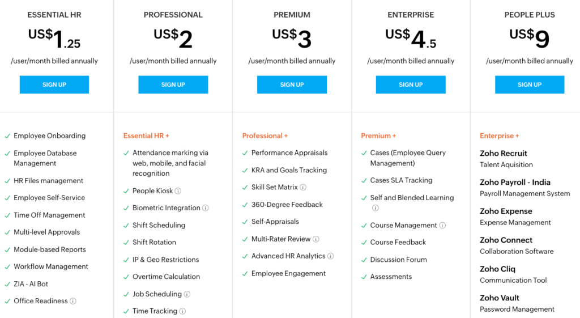The image size is (580, 318).
Task: Click info icon beside Job Scheduling
Action: (x=187, y=294)
